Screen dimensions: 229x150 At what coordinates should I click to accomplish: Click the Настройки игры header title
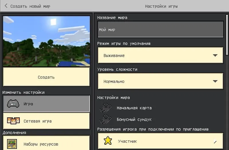pos(161,6)
